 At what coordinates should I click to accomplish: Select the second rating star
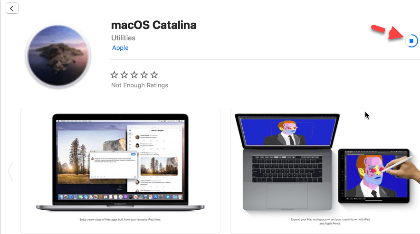pos(124,75)
